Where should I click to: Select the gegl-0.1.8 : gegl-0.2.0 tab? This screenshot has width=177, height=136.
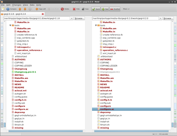click(x=22, y=14)
